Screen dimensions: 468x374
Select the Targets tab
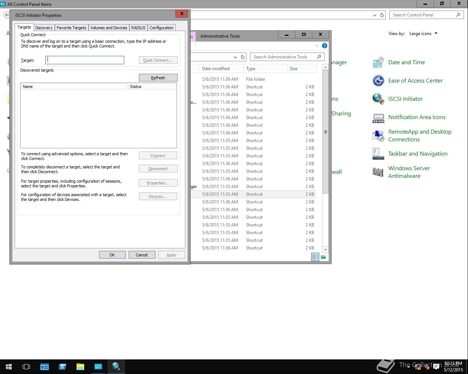24,27
